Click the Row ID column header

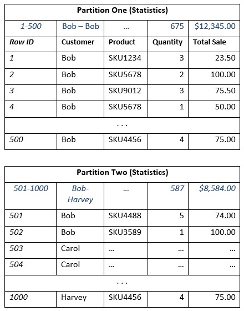click(22, 42)
